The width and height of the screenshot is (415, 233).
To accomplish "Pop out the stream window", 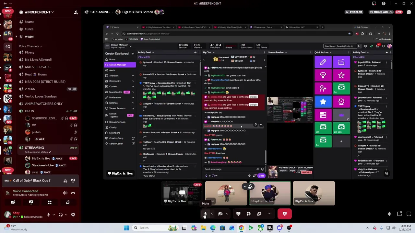I will [399, 214].
